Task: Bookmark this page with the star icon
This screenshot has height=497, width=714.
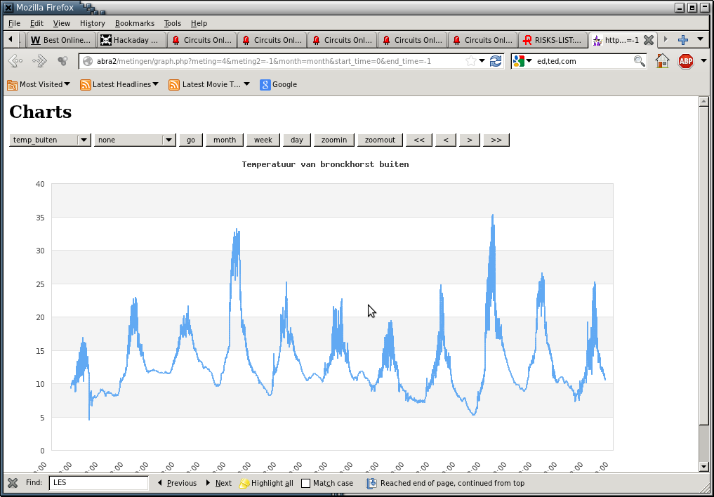Action: (471, 61)
